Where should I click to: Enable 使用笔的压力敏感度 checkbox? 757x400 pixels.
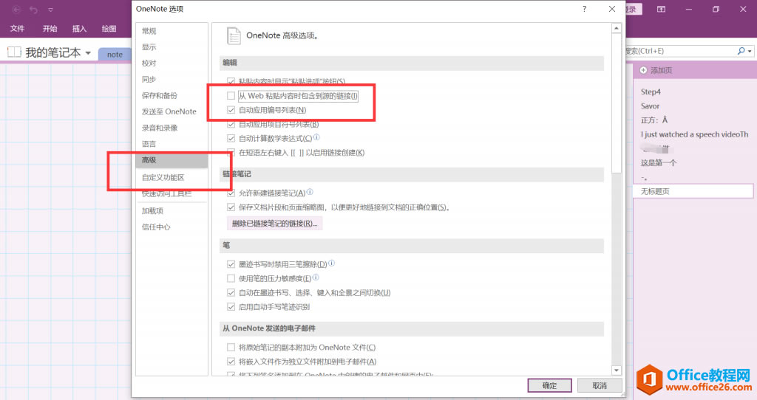[x=231, y=278]
